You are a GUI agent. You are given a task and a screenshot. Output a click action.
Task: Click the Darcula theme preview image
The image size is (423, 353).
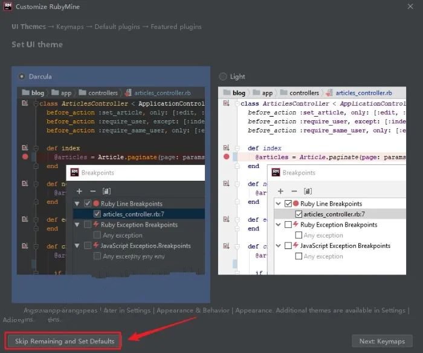pos(111,181)
